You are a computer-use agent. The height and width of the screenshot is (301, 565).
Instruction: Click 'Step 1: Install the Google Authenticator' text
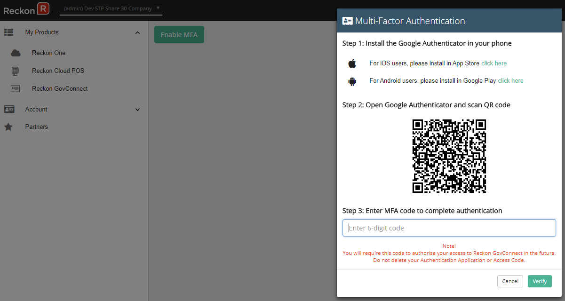coord(427,43)
